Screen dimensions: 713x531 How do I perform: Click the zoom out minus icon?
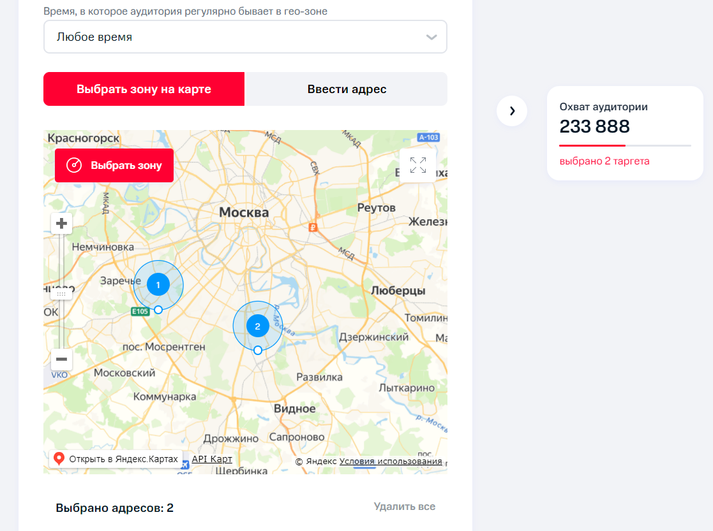[61, 360]
